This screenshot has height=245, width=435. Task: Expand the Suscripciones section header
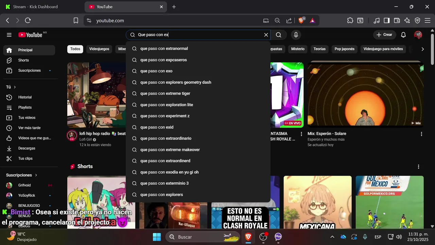point(22,175)
